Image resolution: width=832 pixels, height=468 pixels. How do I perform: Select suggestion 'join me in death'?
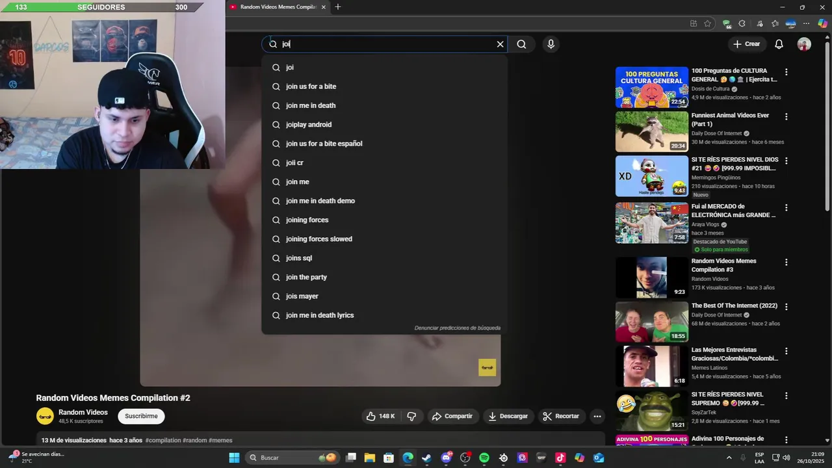point(385,105)
